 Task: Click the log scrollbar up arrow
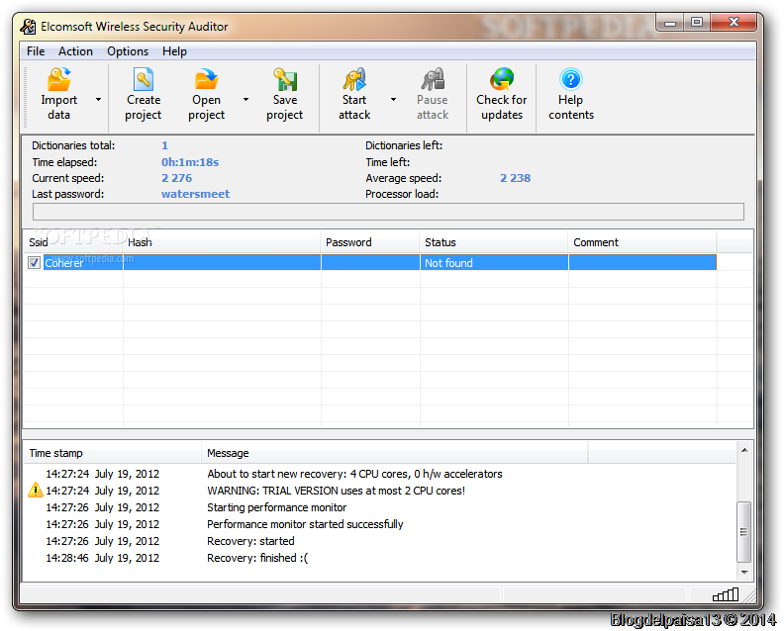click(744, 450)
